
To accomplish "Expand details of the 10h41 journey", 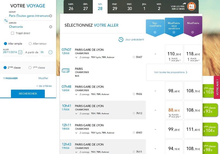I will 76,114.
